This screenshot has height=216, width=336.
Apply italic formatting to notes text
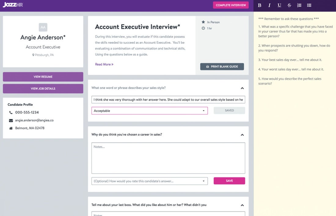(269, 5)
